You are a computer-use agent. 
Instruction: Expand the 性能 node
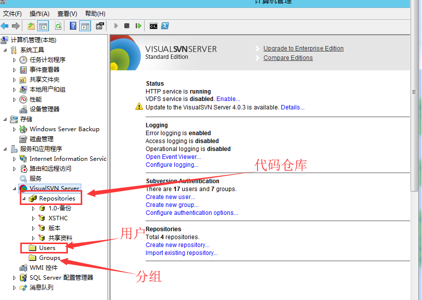click(14, 100)
